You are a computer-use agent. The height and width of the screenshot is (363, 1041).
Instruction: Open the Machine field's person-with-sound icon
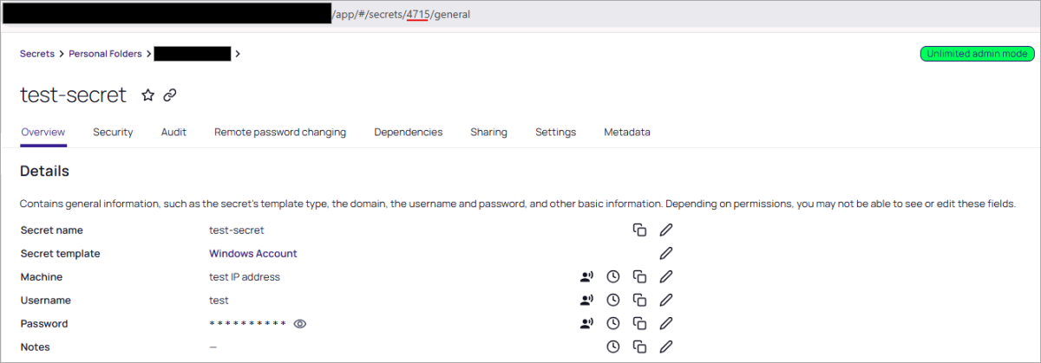click(587, 277)
